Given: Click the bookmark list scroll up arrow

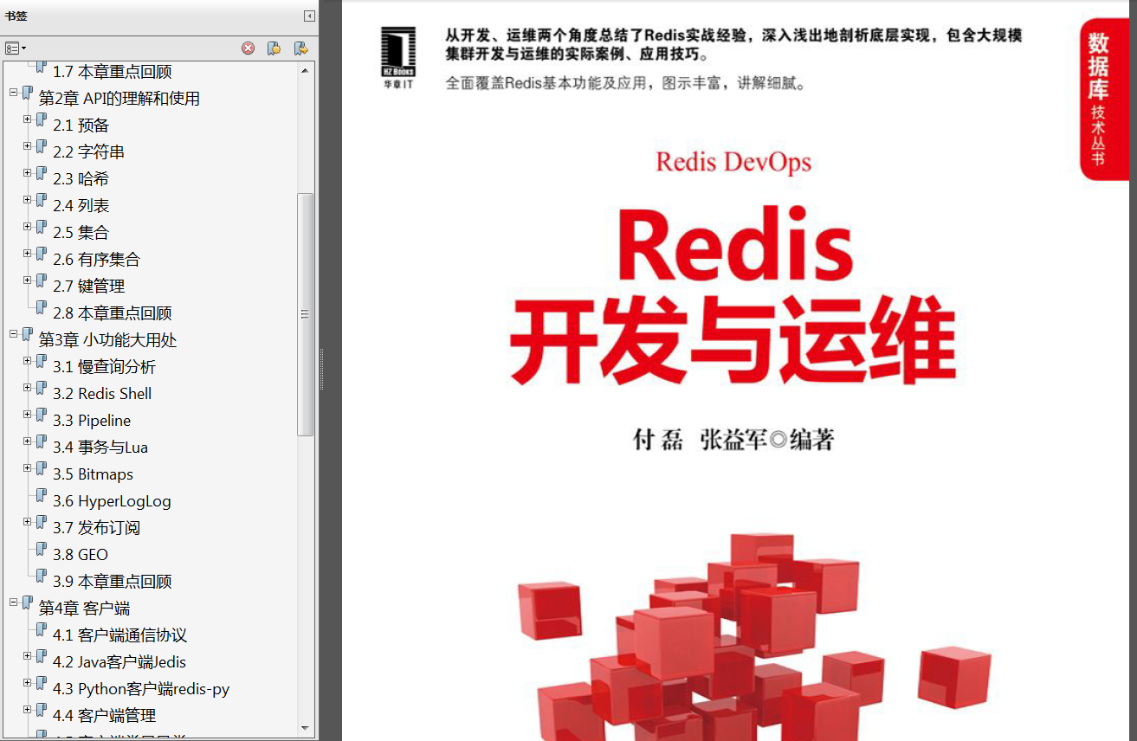Looking at the screenshot, I should coord(305,70).
